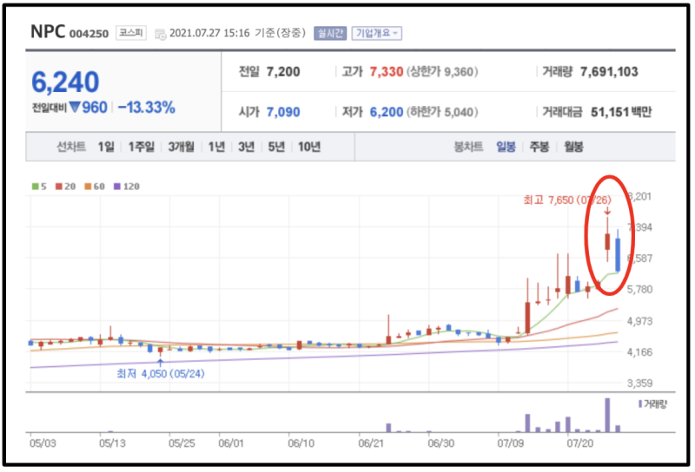Click the calendar icon beside the date
The image size is (695, 472).
(x=160, y=34)
